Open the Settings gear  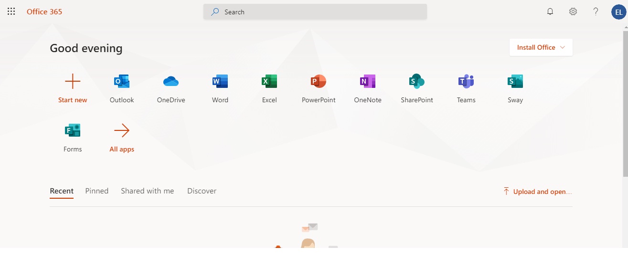click(573, 11)
